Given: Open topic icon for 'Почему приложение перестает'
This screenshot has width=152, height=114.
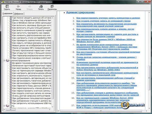Looking at the screenshot, I should pyautogui.click(x=11, y=50).
